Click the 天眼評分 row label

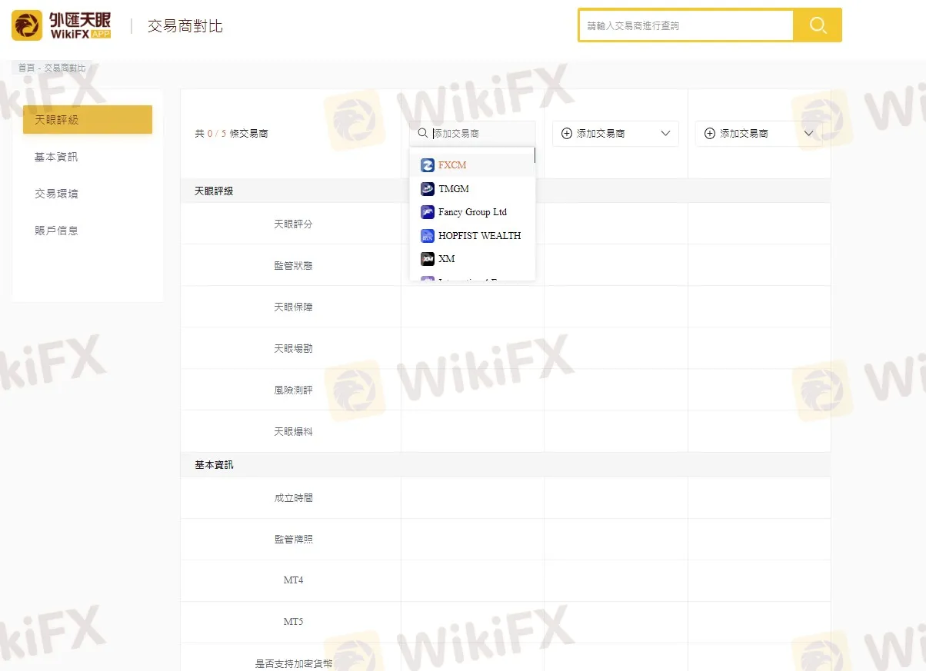[293, 224]
